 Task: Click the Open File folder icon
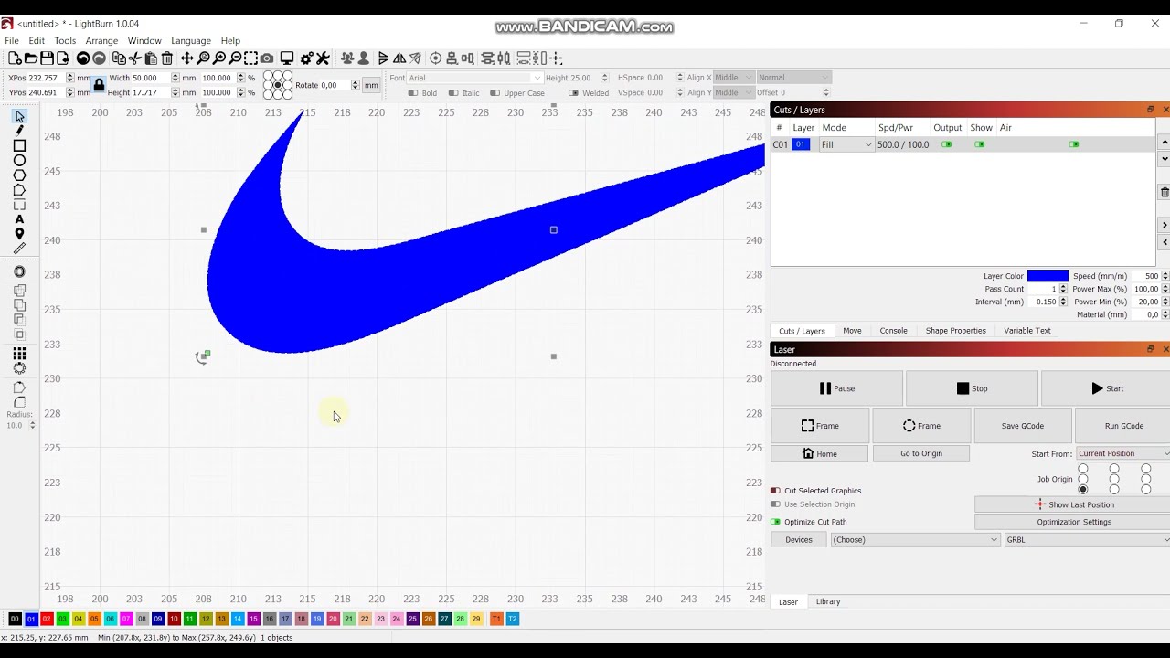[x=31, y=58]
